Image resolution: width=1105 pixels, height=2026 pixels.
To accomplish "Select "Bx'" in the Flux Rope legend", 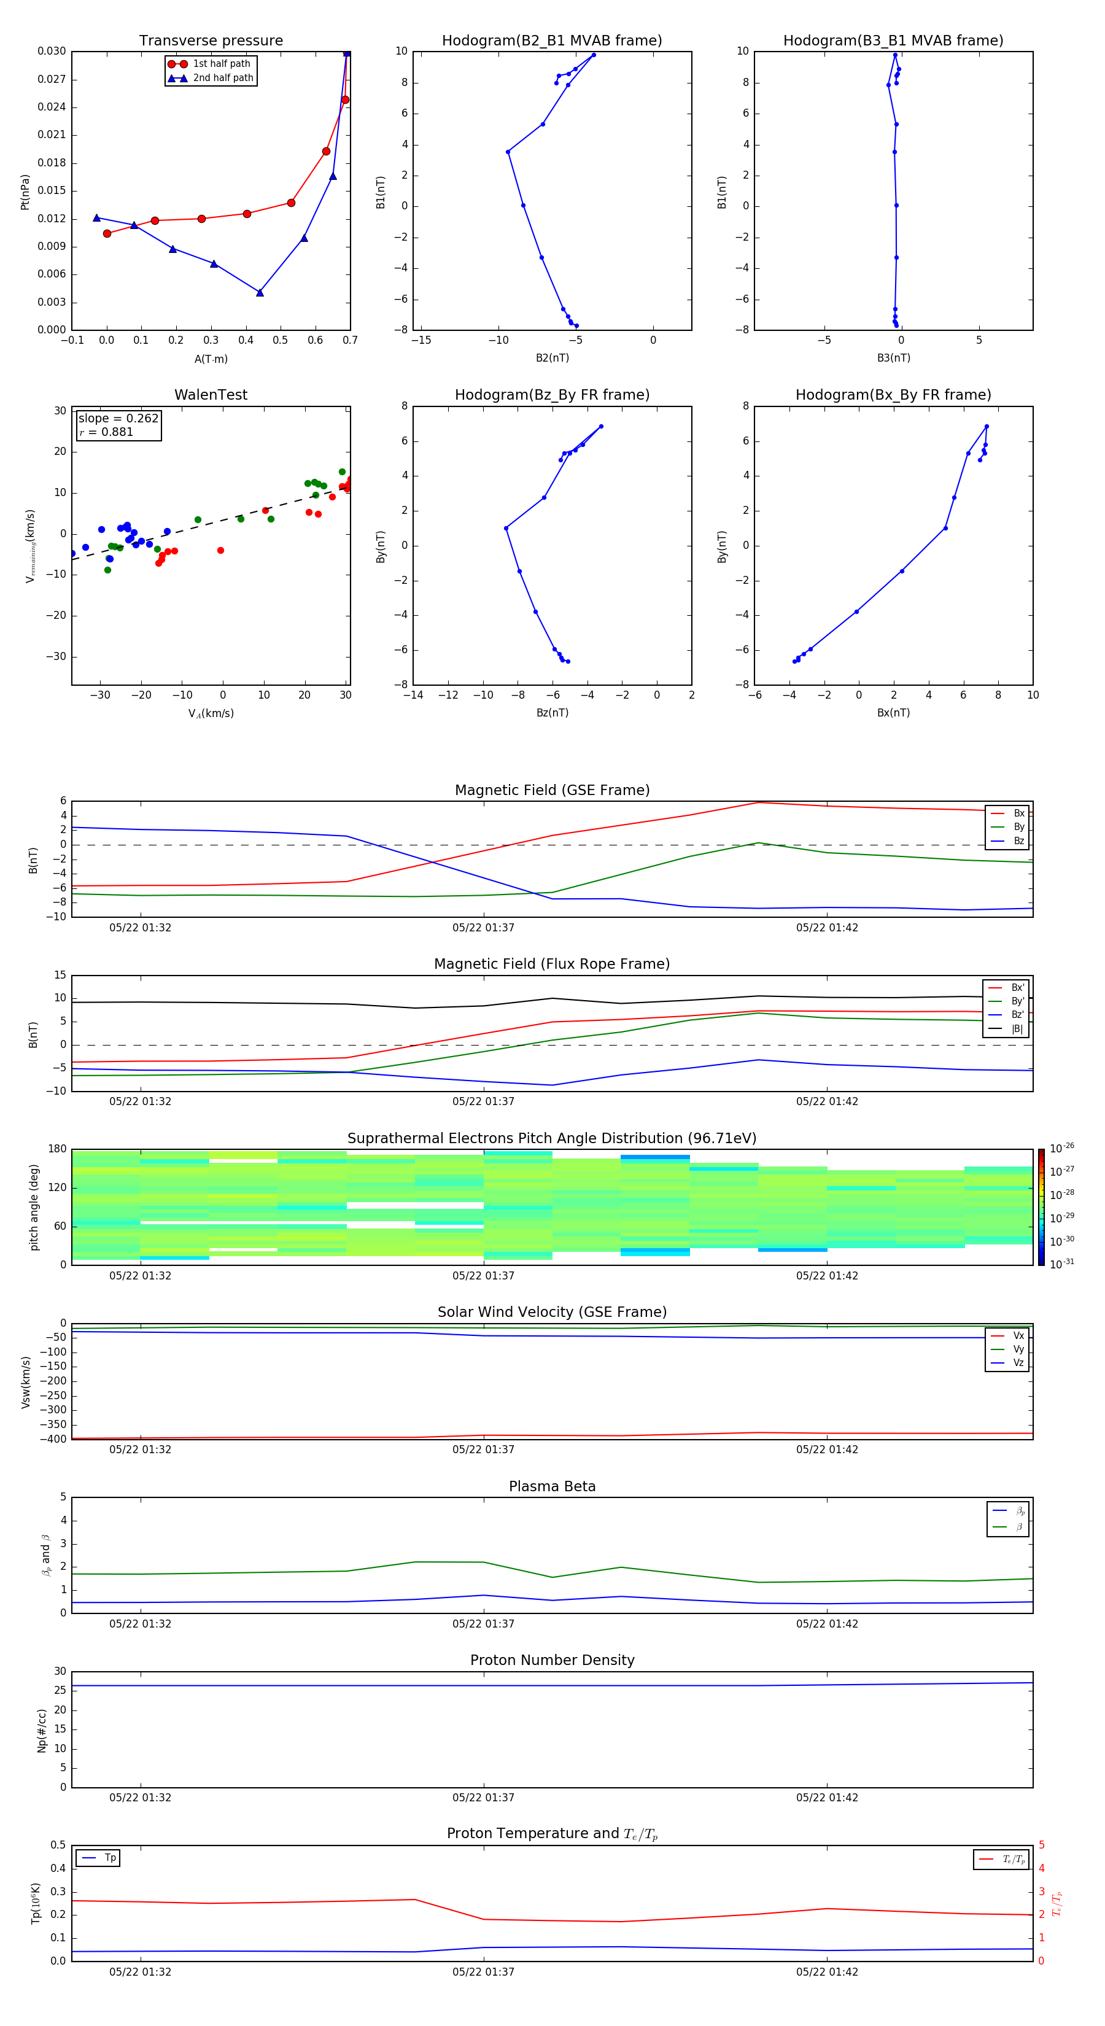I will pyautogui.click(x=1006, y=988).
